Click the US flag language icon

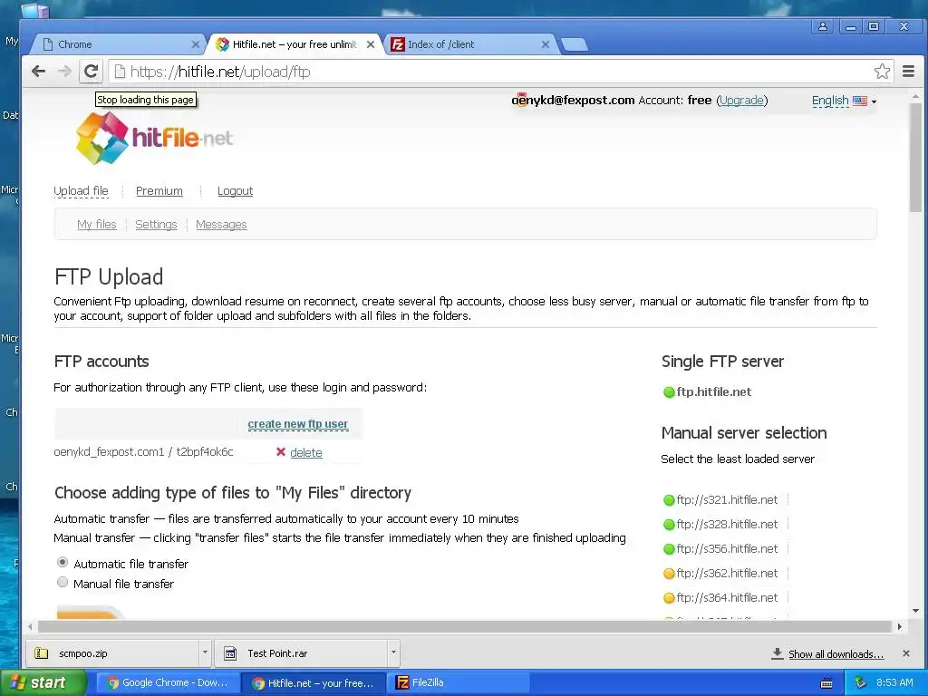(x=860, y=101)
